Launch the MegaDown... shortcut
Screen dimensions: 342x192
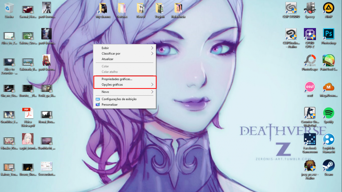point(328,90)
